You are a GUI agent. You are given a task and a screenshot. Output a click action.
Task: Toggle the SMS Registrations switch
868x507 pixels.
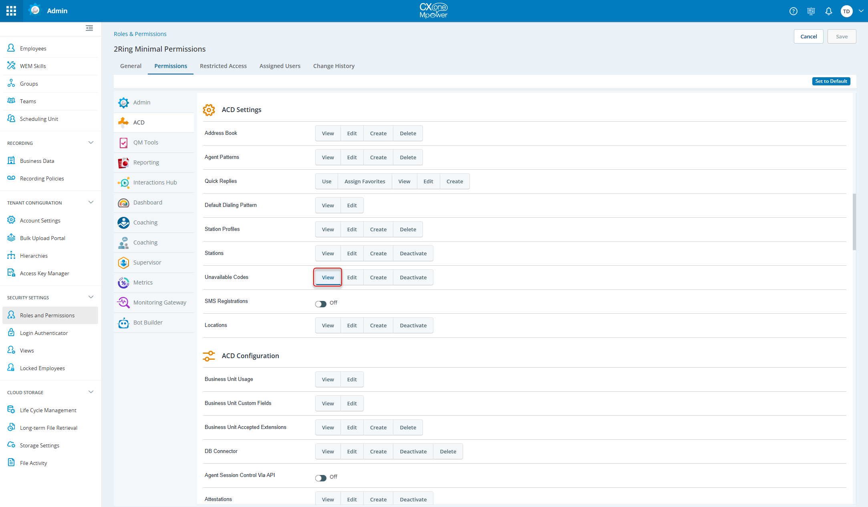pyautogui.click(x=320, y=304)
